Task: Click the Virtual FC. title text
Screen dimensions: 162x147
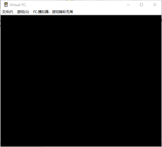Action: pyautogui.click(x=18, y=5)
